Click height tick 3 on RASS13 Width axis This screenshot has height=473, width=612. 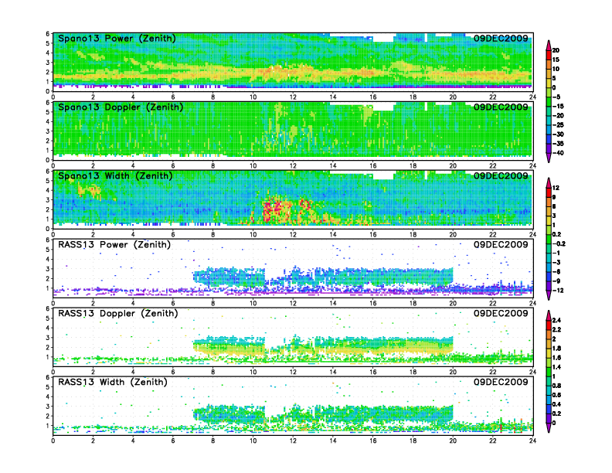pyautogui.click(x=48, y=407)
